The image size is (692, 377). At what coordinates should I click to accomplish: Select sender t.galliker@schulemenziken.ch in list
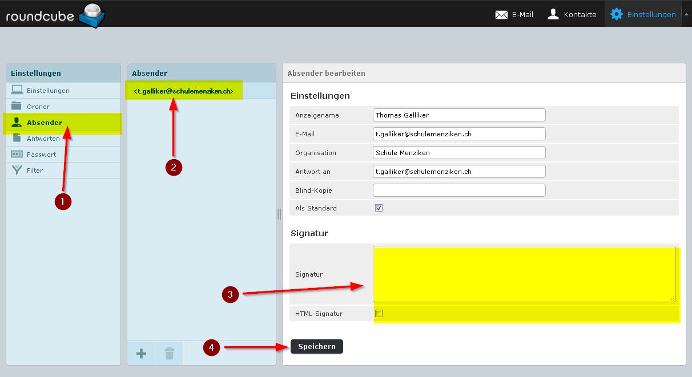(x=201, y=91)
